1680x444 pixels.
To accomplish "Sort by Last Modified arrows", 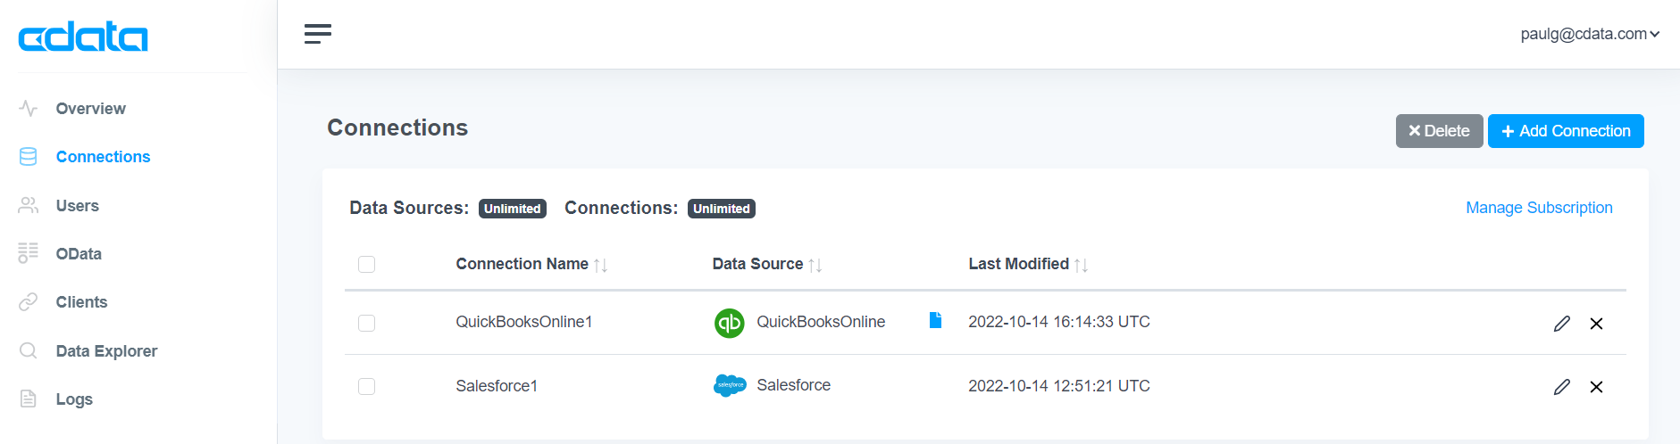I will 1082,265.
